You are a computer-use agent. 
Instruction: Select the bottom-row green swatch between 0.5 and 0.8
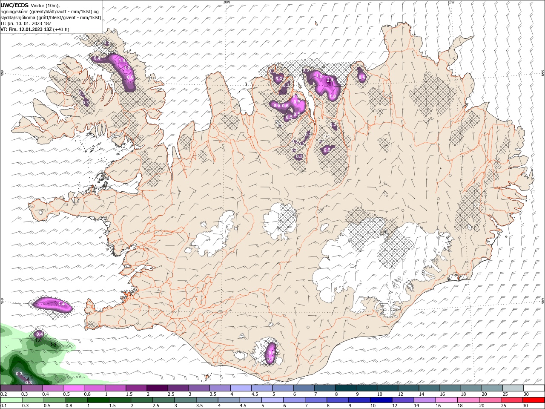click(x=54, y=400)
